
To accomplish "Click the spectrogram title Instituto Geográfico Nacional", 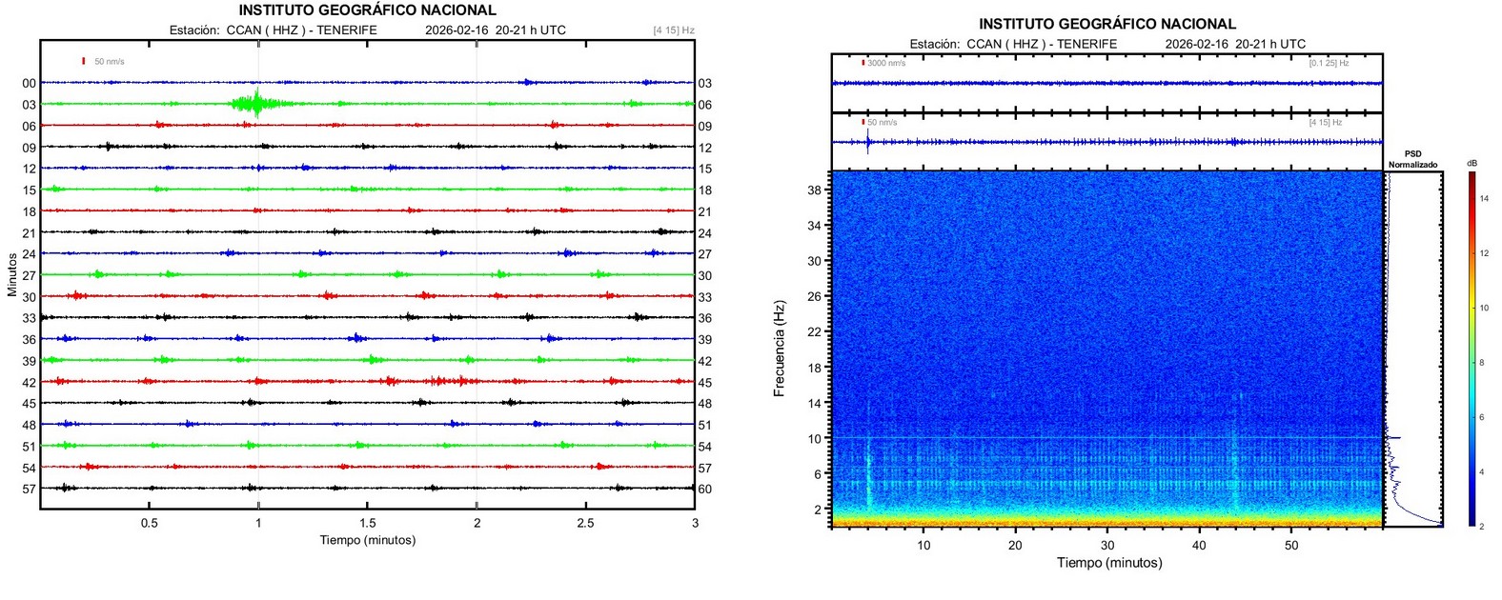I will (x=1106, y=24).
